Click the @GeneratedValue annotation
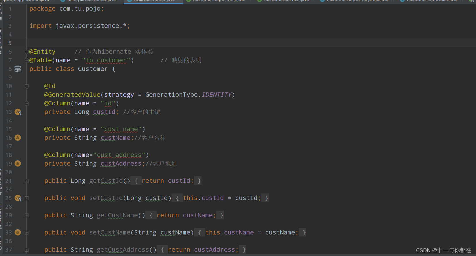Image resolution: width=476 pixels, height=256 pixels. pyautogui.click(x=72, y=95)
